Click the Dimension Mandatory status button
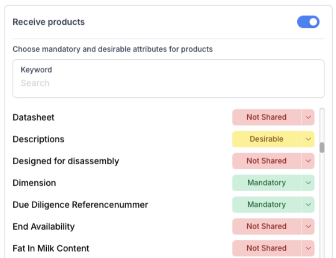The image size is (336, 258). pos(267,183)
